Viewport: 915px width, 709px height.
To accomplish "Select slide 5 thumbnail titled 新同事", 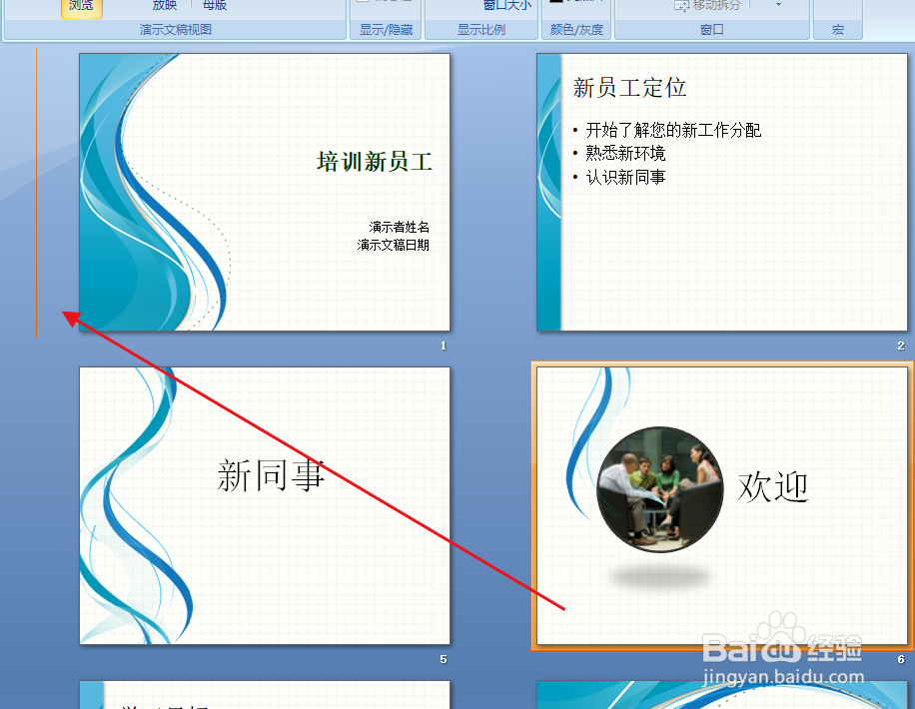I will [x=265, y=505].
